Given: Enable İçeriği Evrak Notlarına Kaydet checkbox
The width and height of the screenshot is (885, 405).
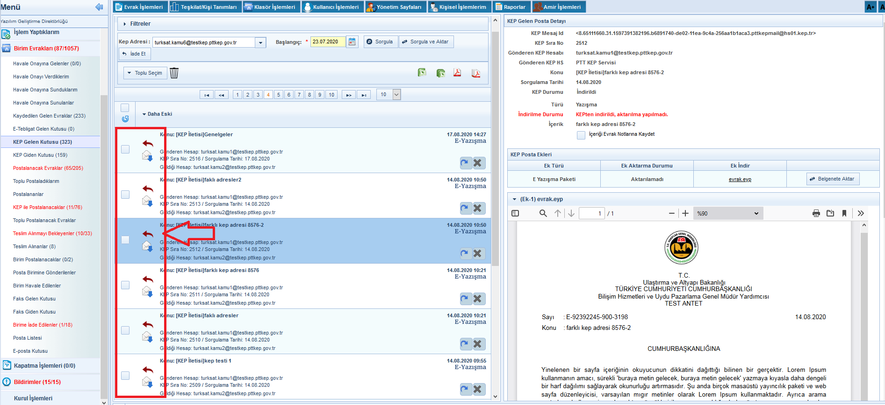Looking at the screenshot, I should tap(581, 135).
